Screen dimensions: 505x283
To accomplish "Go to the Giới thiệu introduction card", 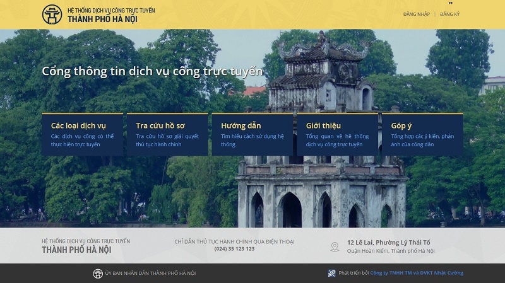I will click(337, 134).
